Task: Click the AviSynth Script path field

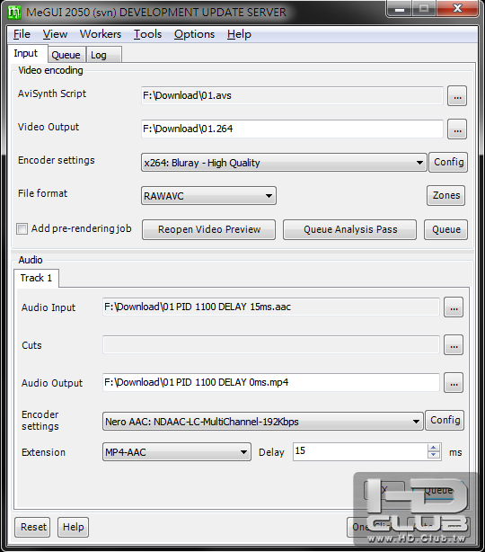Action: (292, 96)
